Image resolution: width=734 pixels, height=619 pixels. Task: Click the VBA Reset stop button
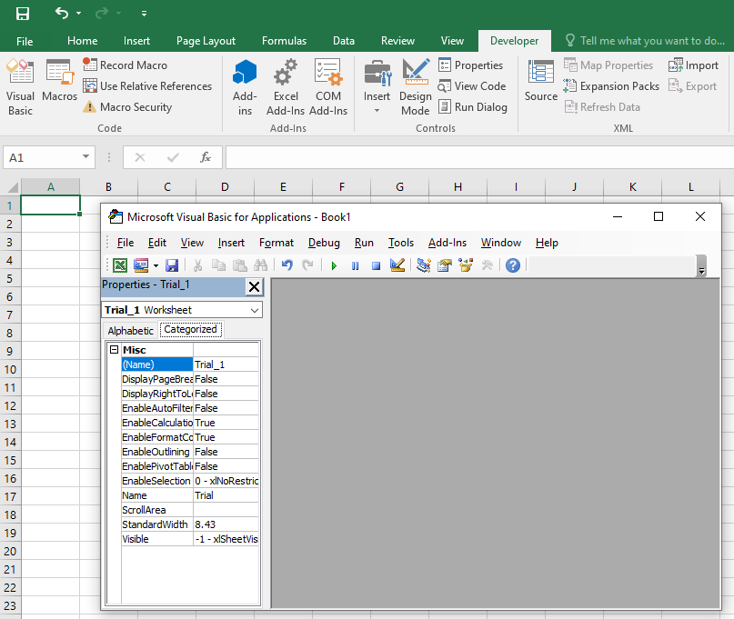(x=376, y=265)
